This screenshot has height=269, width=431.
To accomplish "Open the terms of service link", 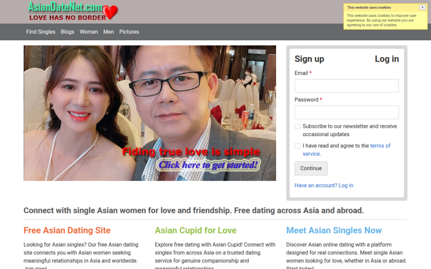I will [380, 146].
